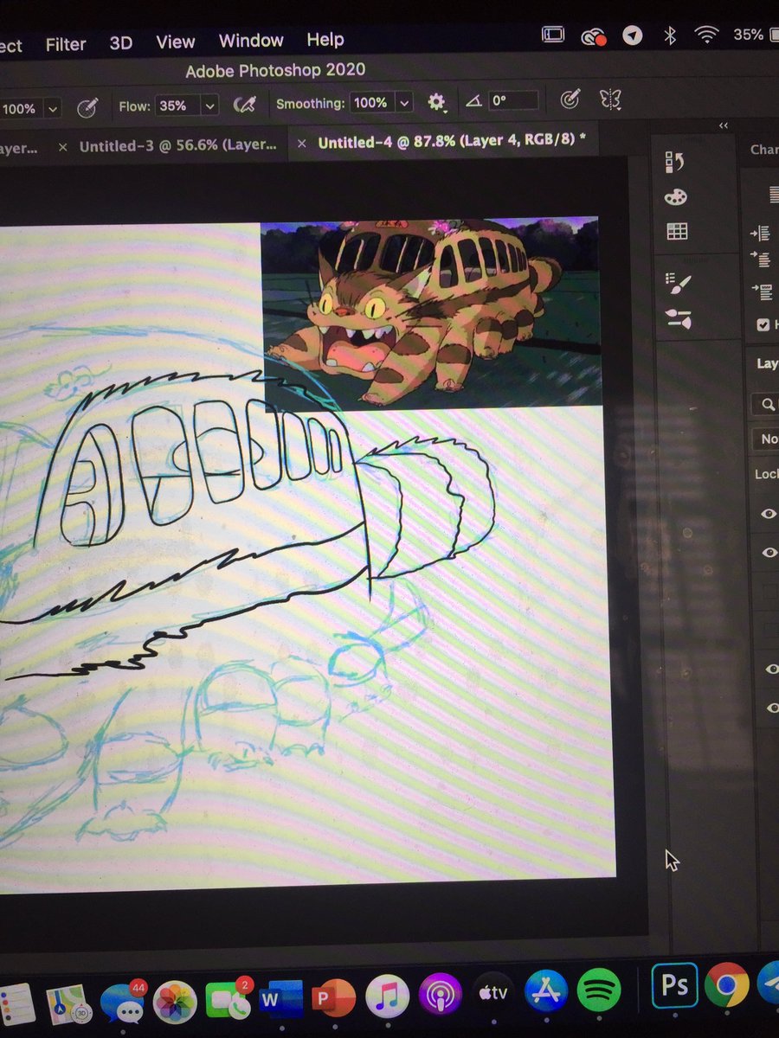The width and height of the screenshot is (779, 1038).
Task: Click the Catbus reference image on canvas
Action: point(429,313)
